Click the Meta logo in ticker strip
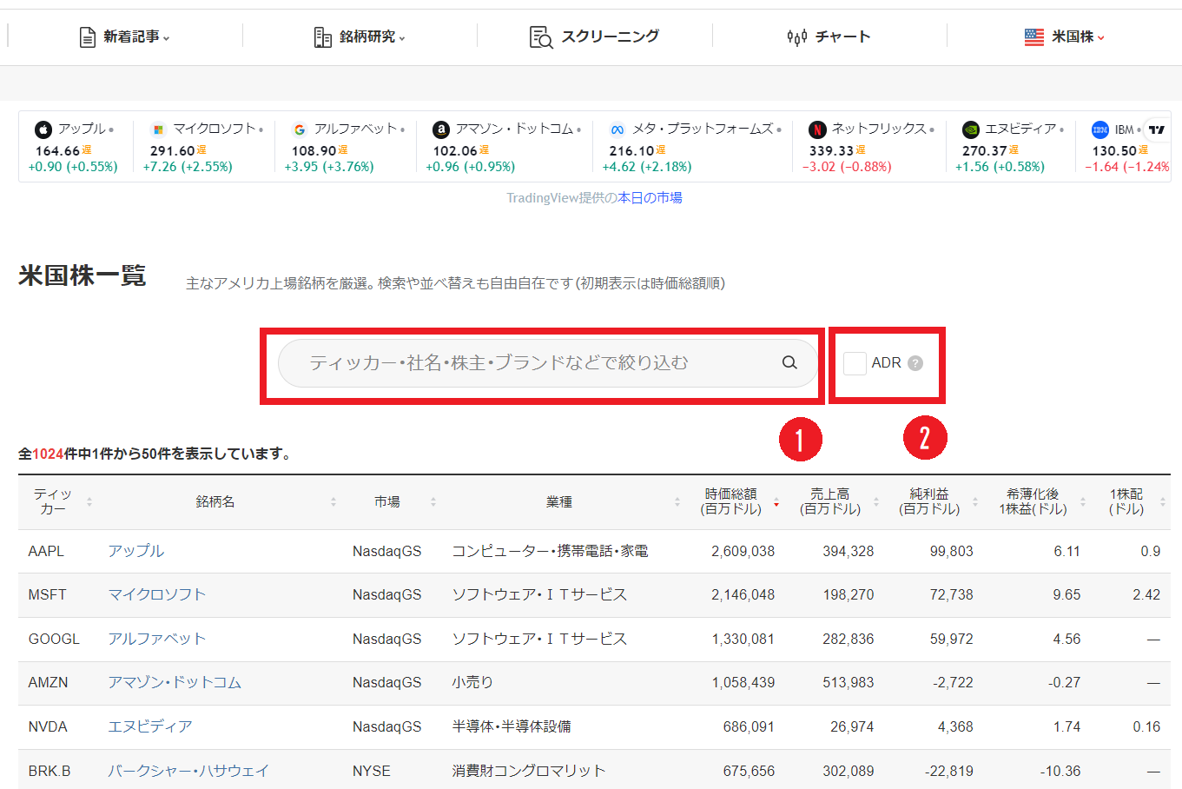The image size is (1182, 789). tap(617, 129)
